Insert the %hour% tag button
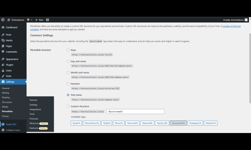 [119, 123]
